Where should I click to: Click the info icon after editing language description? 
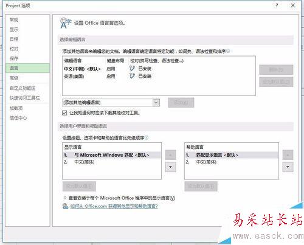pyautogui.click(x=228, y=51)
